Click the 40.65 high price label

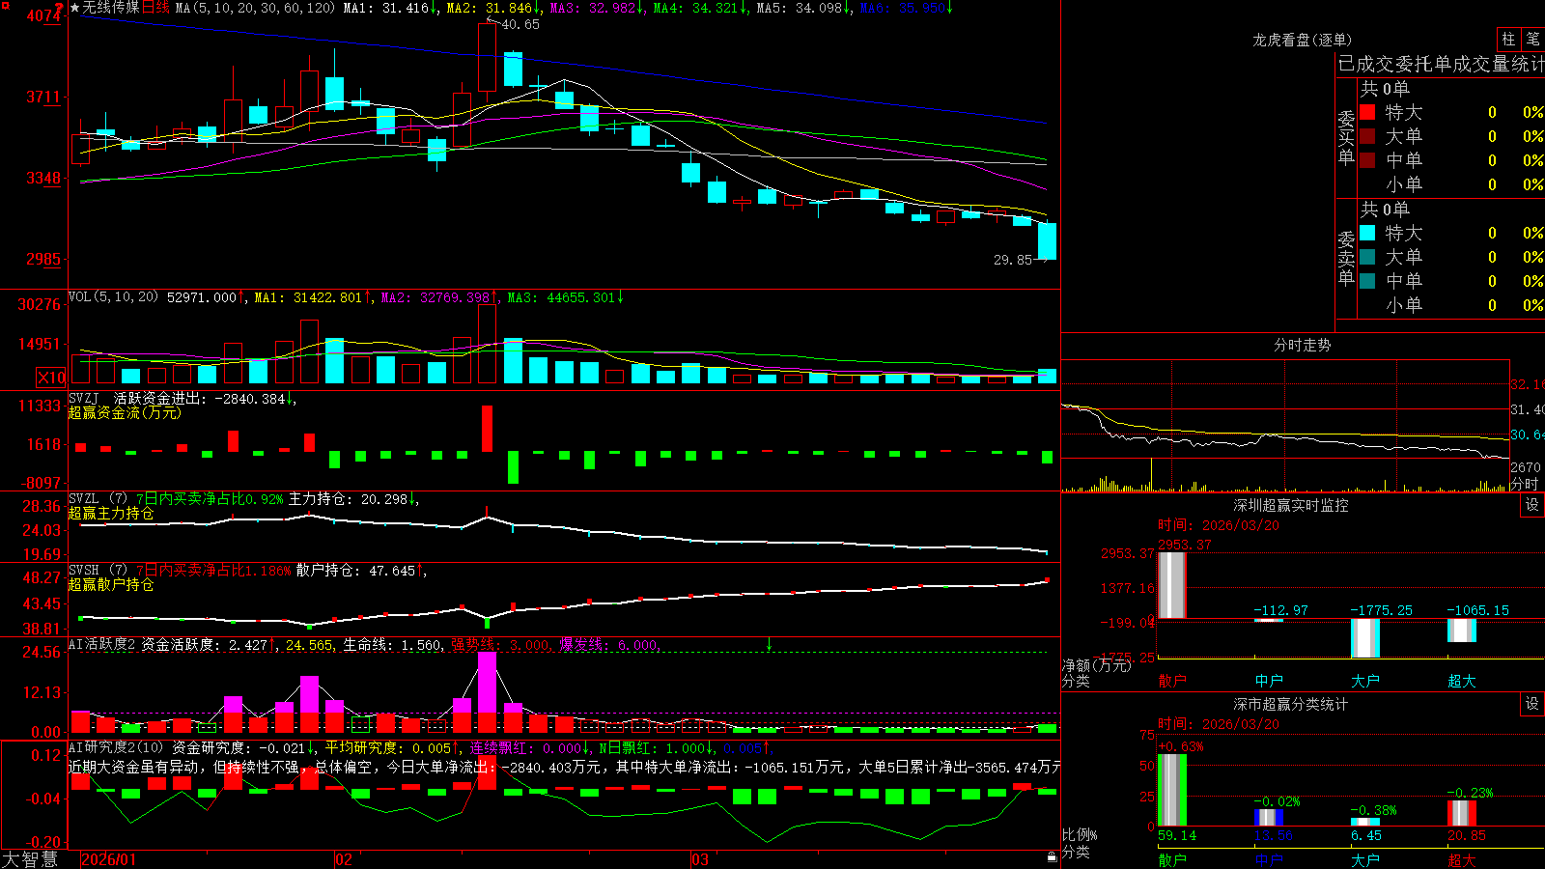[520, 25]
